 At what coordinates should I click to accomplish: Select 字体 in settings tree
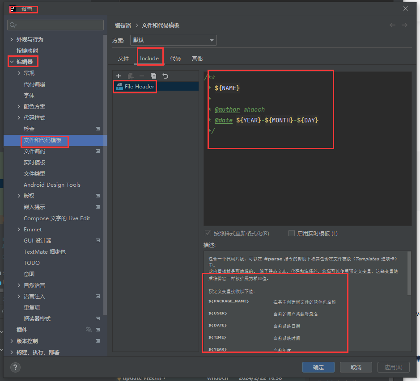(29, 96)
